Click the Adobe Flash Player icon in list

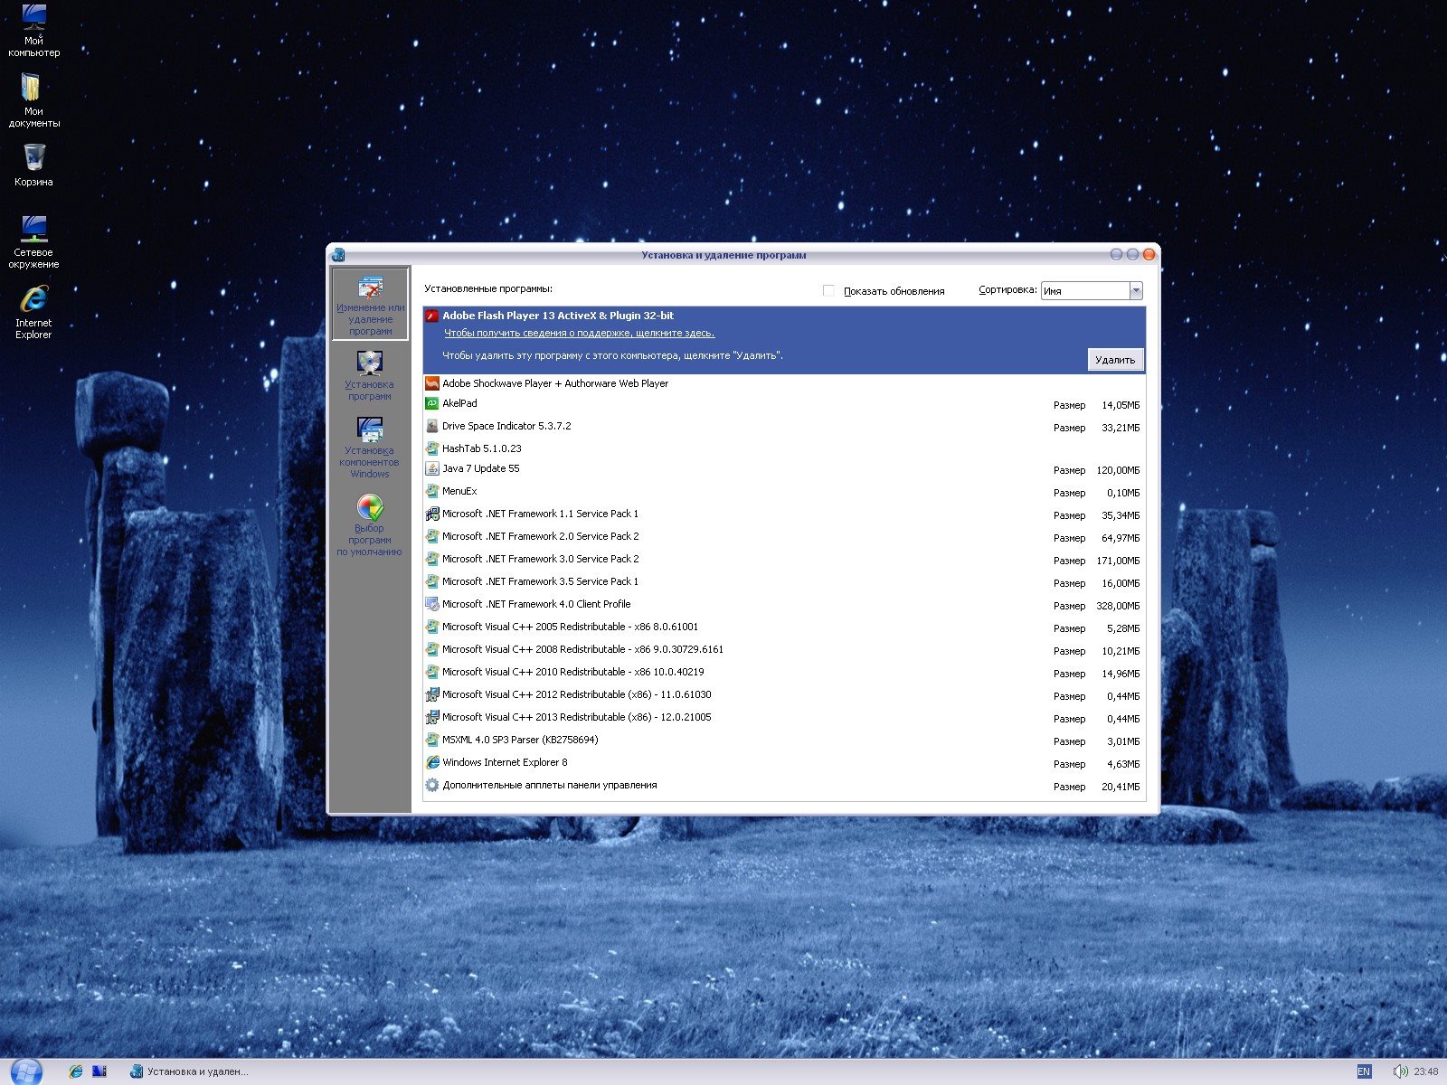[x=432, y=316]
